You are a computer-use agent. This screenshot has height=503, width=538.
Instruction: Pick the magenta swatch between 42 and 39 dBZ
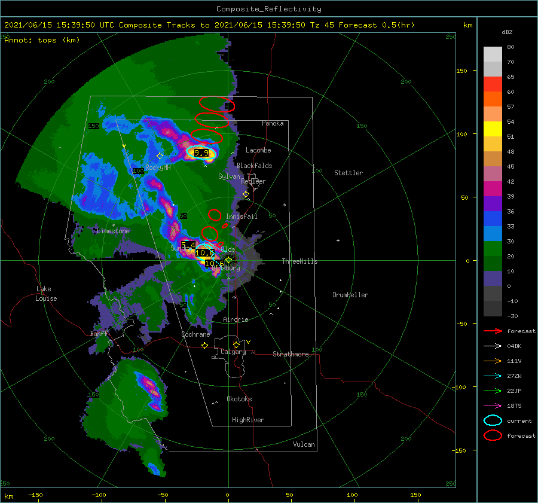point(493,189)
